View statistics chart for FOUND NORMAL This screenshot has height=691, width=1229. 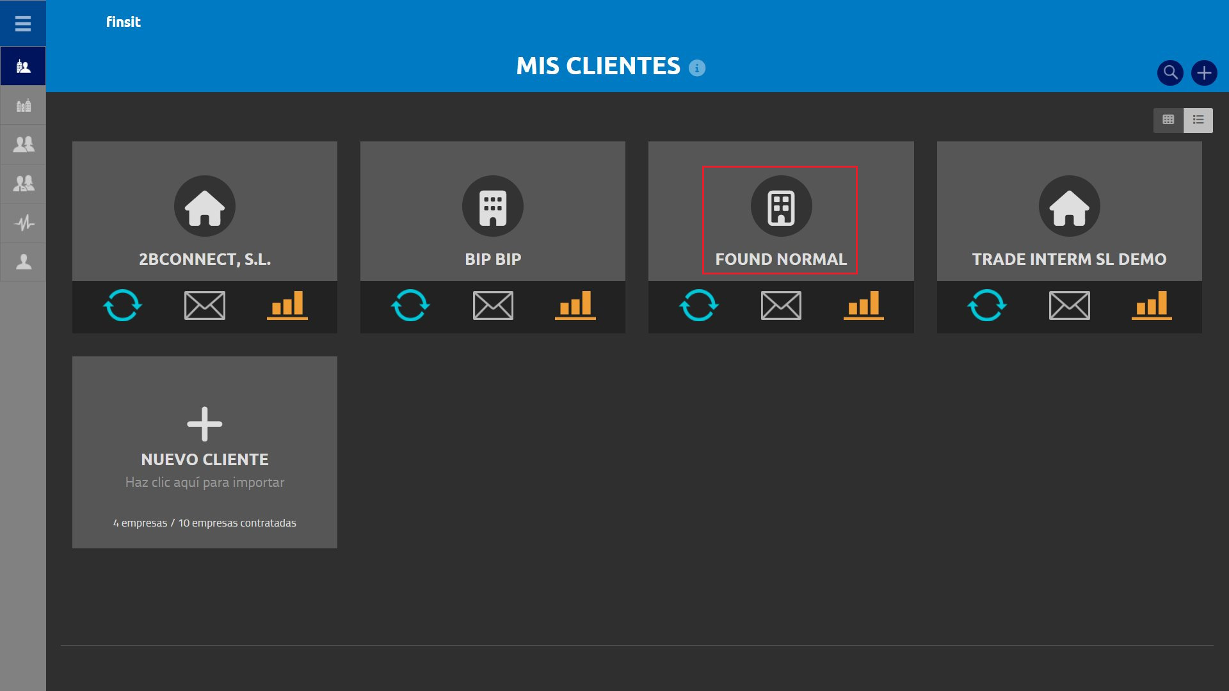click(864, 305)
